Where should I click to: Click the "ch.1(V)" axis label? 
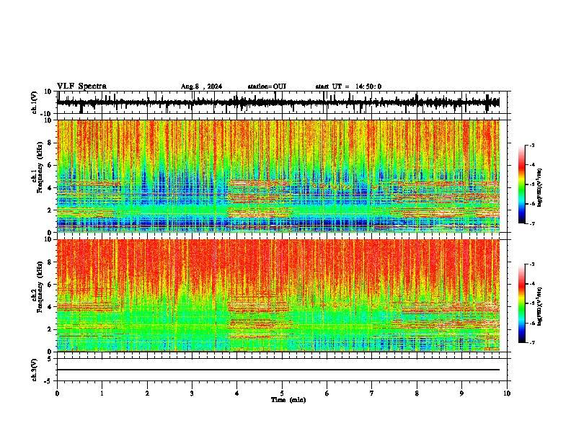pos(35,102)
